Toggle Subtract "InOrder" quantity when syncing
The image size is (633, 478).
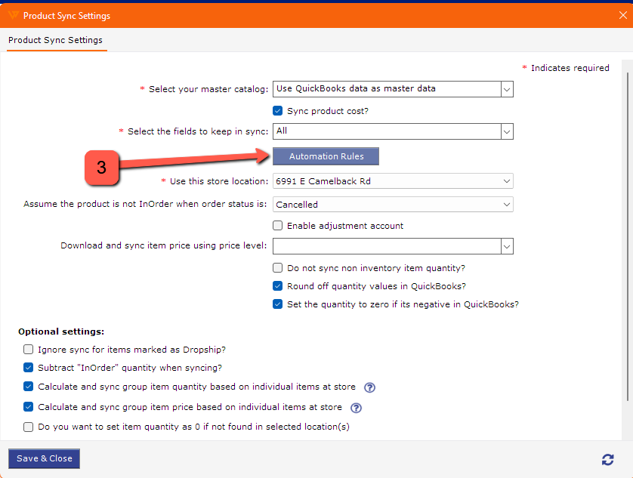(28, 368)
